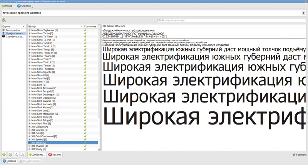
Task: Select the Noto Sans Telugu UI [2] row
Action: tap(63, 53)
